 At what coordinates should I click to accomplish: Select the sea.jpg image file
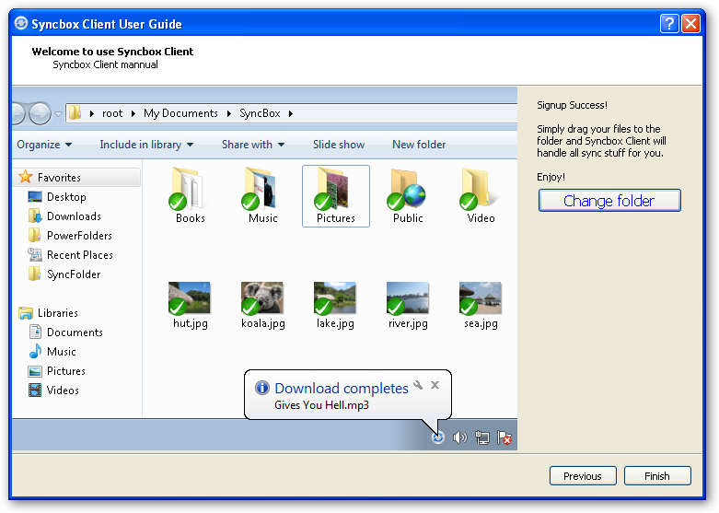pos(480,297)
